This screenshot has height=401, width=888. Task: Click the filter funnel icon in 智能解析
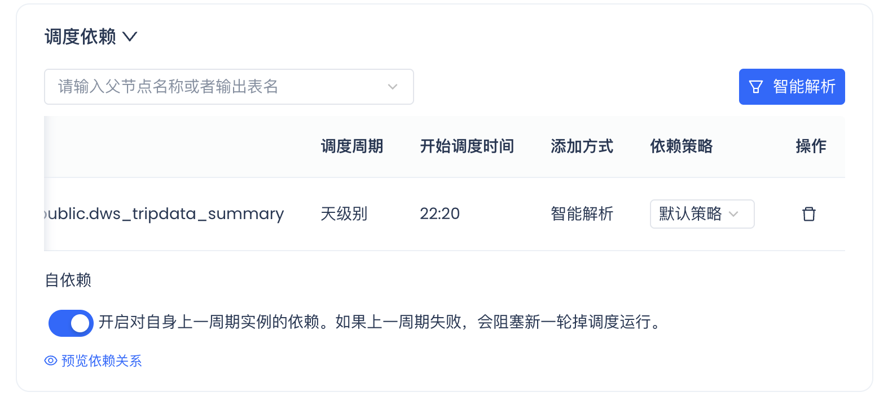coord(755,87)
